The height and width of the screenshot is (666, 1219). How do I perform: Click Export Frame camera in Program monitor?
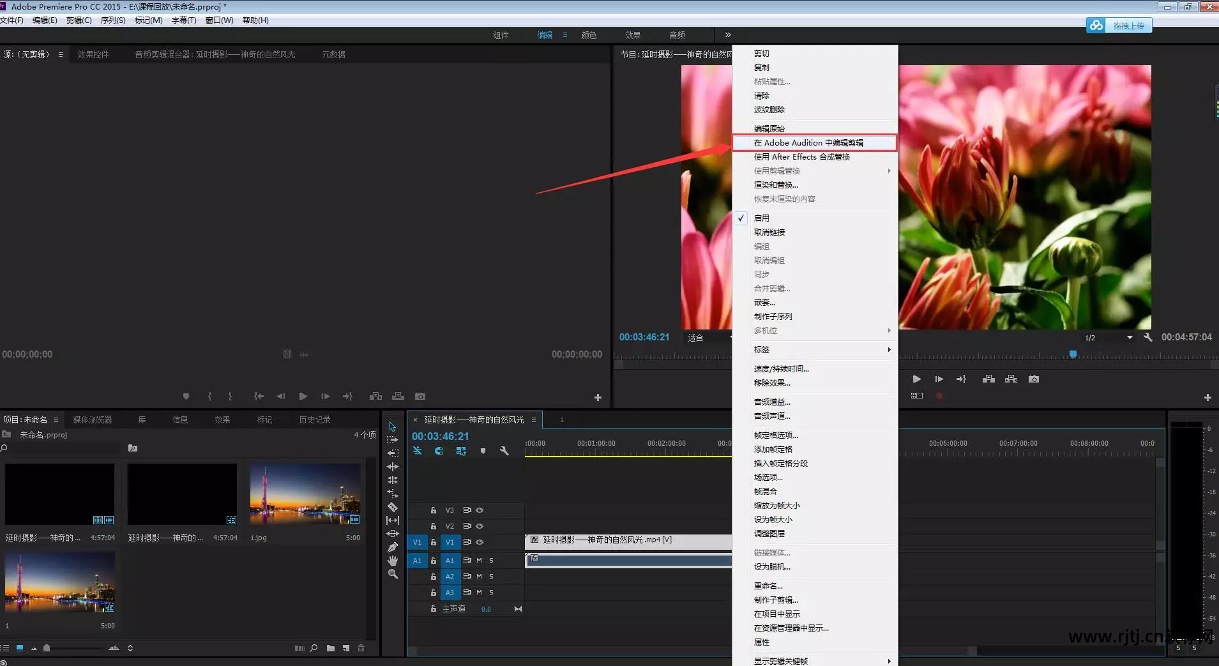1034,379
